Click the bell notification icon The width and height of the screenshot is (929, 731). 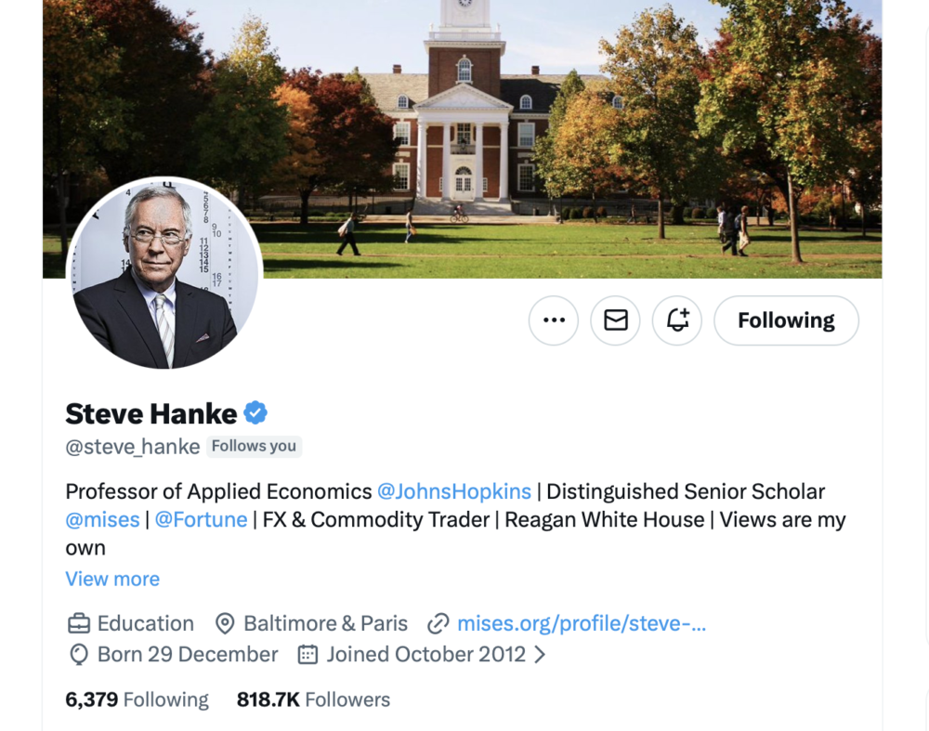pyautogui.click(x=677, y=320)
